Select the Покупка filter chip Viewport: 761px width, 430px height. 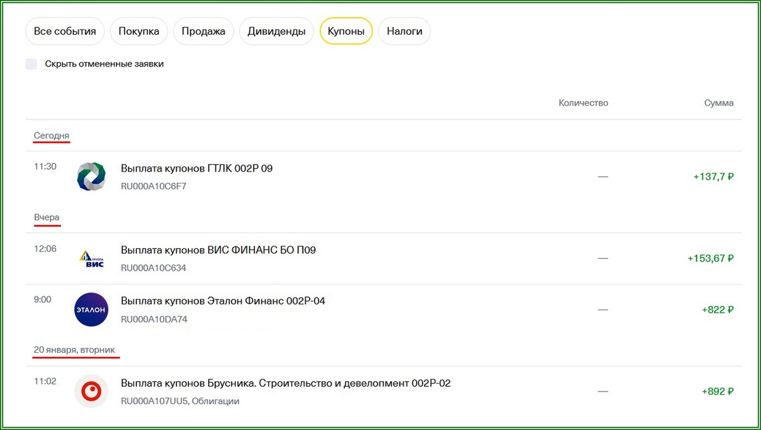tap(138, 30)
